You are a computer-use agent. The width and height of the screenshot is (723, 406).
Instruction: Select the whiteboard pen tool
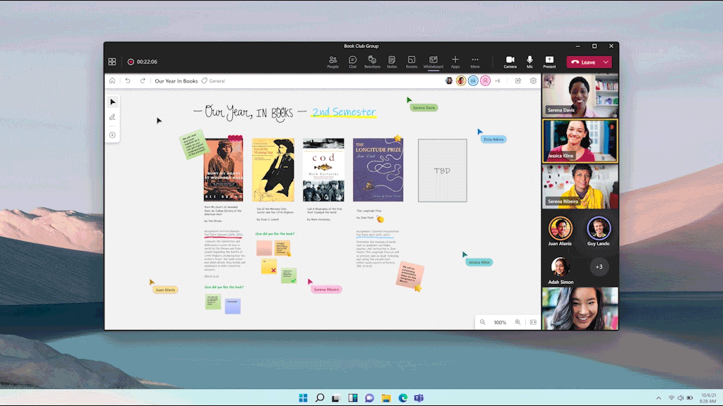pyautogui.click(x=112, y=118)
